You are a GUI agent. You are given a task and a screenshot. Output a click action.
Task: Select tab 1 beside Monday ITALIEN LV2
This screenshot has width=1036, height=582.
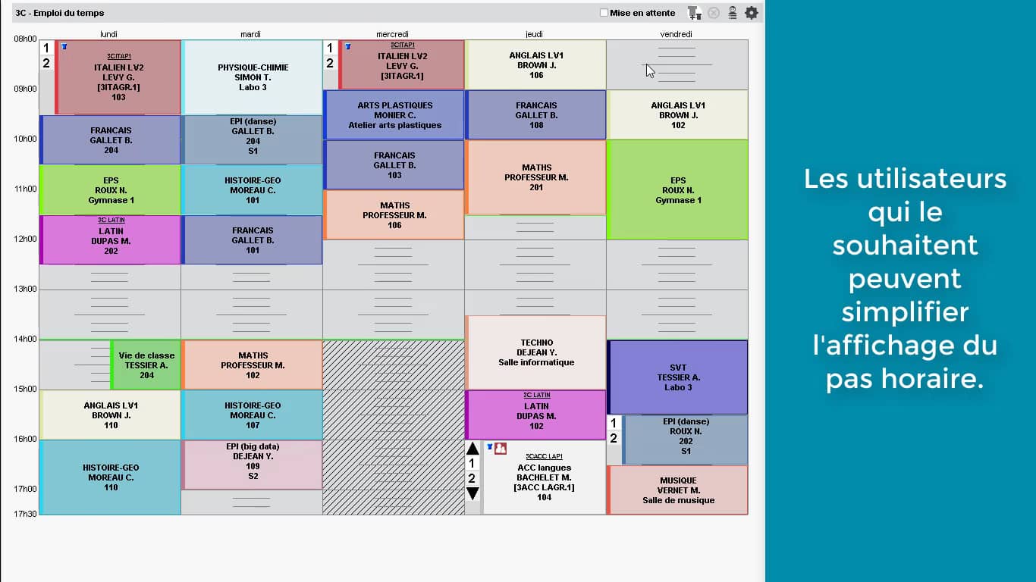(x=46, y=48)
